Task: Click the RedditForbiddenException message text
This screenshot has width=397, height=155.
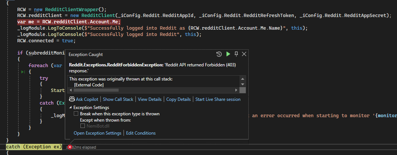Action: pyautogui.click(x=153, y=68)
